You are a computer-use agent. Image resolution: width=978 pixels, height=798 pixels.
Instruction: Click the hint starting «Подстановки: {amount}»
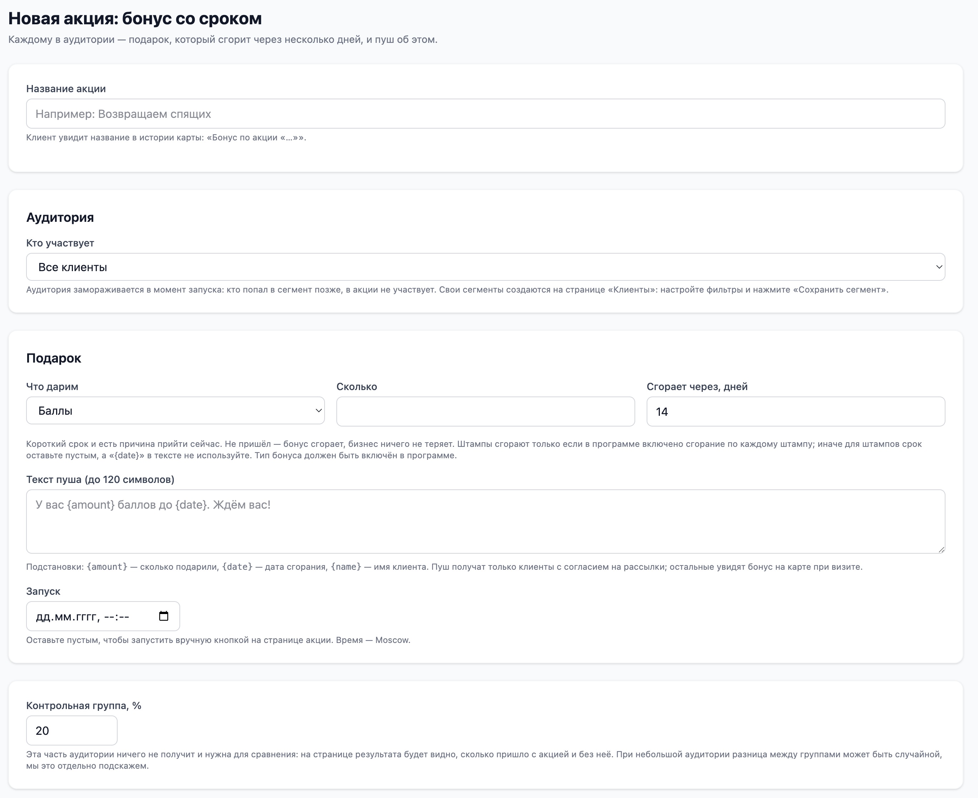tap(444, 567)
